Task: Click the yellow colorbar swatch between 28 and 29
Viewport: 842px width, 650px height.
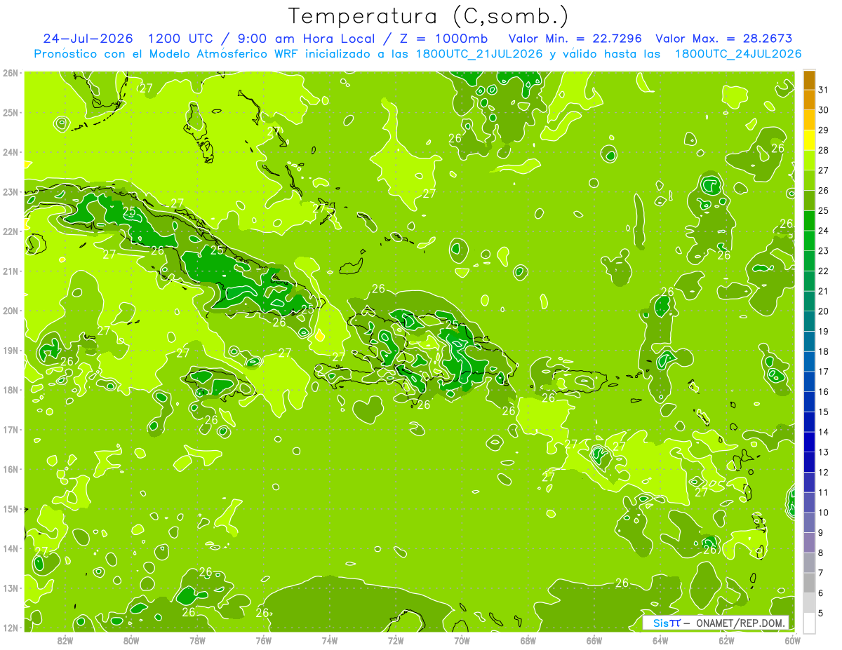Action: pos(809,140)
